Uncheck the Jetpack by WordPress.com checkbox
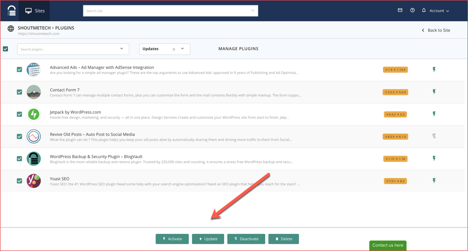 (x=20, y=115)
